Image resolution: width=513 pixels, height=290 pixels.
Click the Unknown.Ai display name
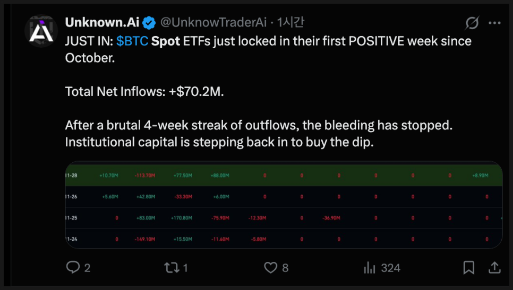pyautogui.click(x=103, y=23)
